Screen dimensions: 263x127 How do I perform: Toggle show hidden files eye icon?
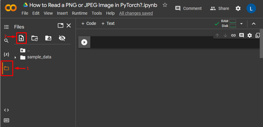62,38
